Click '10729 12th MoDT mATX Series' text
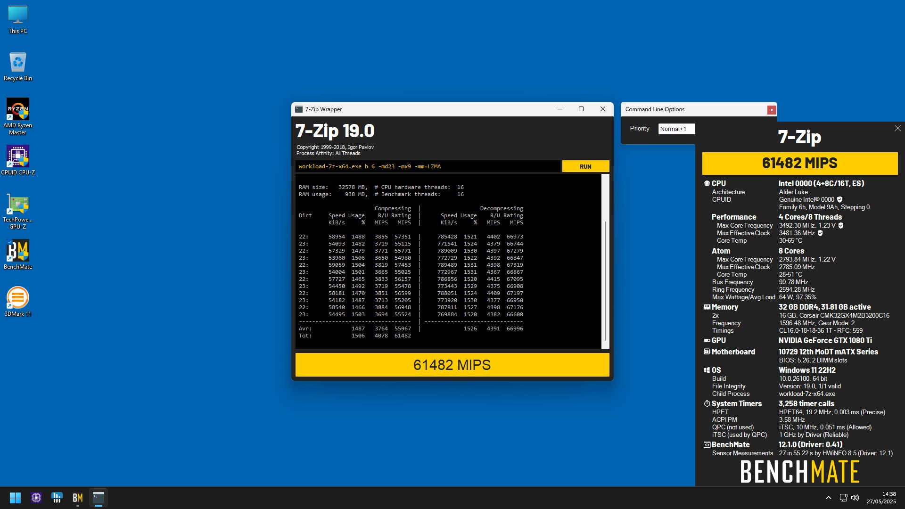This screenshot has width=905, height=509. tap(828, 352)
